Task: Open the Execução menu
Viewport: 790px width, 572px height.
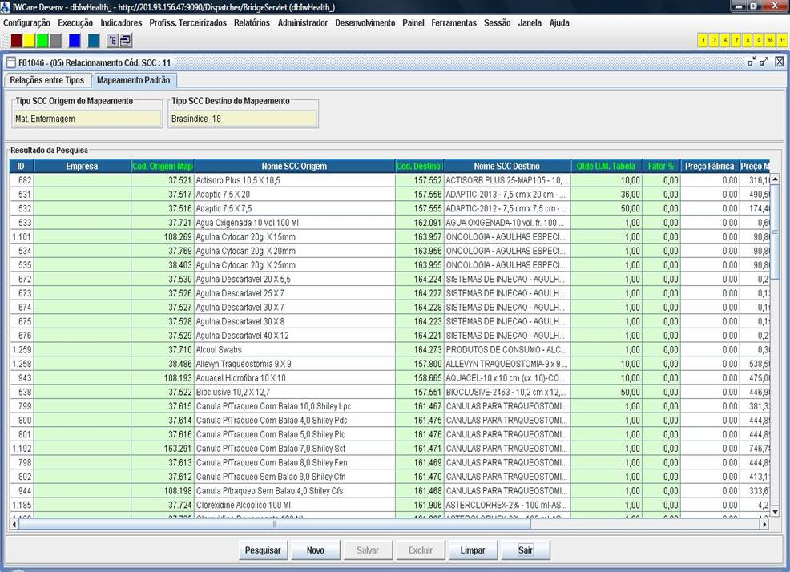Action: [x=75, y=22]
